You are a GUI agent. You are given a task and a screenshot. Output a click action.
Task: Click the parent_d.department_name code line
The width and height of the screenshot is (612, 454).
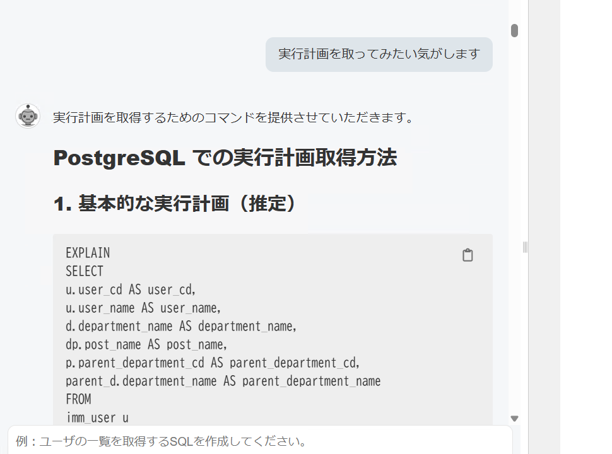(x=223, y=381)
